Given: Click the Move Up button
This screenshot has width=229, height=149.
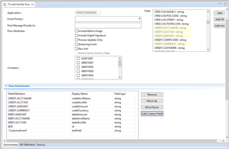Looking at the screenshot, I should click(x=152, y=101).
